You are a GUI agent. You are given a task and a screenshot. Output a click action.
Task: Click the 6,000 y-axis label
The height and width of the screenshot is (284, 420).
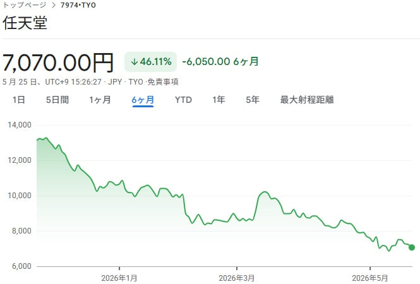[x=21, y=266]
